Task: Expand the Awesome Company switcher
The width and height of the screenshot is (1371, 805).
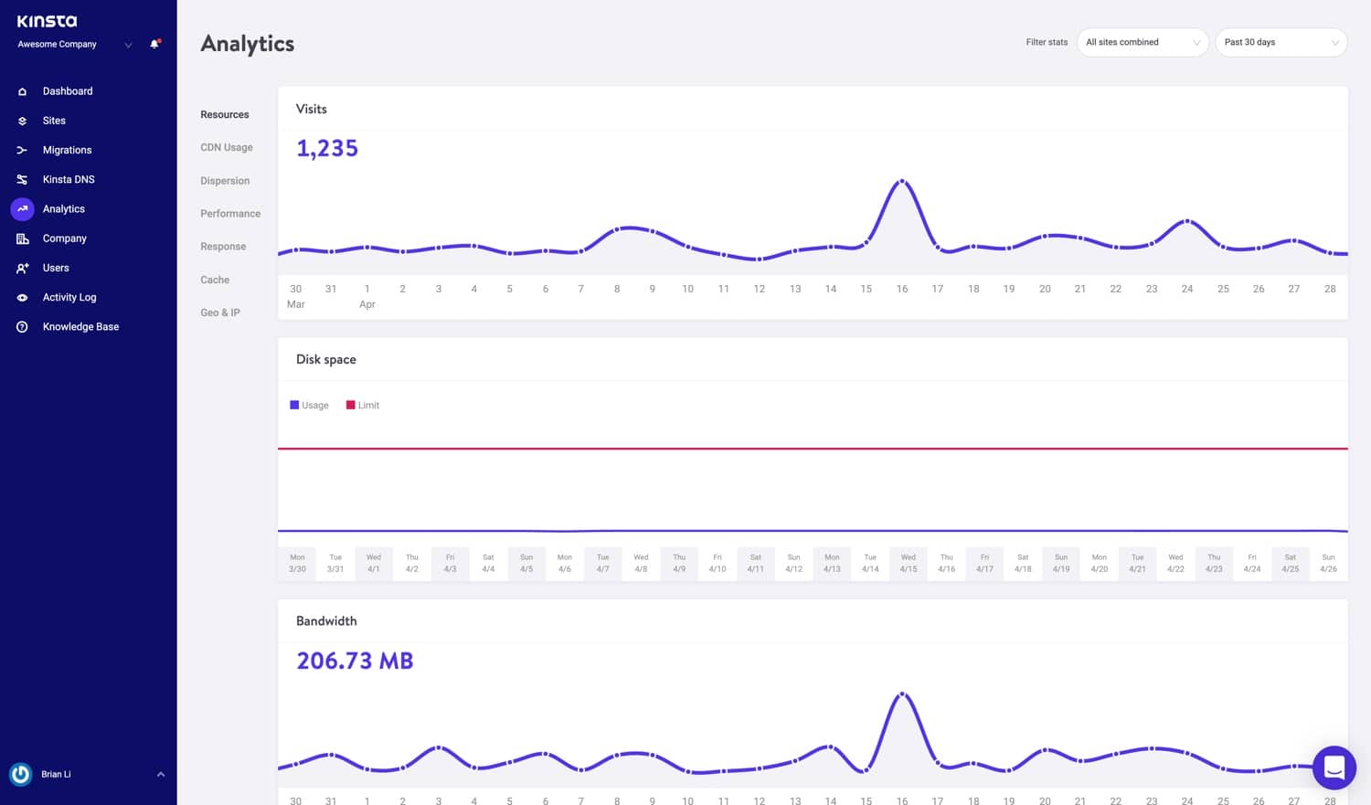Action: pos(128,45)
